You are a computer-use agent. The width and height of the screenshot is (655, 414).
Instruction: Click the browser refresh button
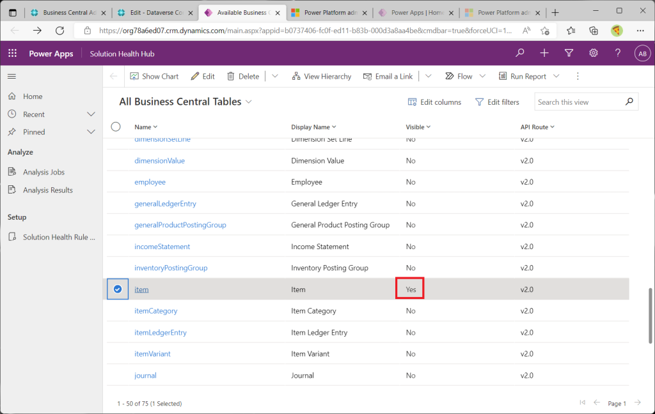click(59, 31)
